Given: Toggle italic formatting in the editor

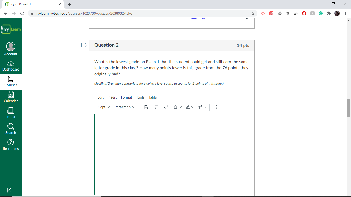Looking at the screenshot, I should tap(156, 107).
